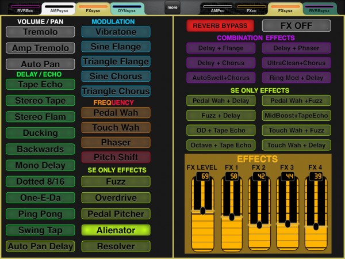Switch to the RVRBcc tab
Viewport: 345px width, 259px height.
tap(25, 9)
